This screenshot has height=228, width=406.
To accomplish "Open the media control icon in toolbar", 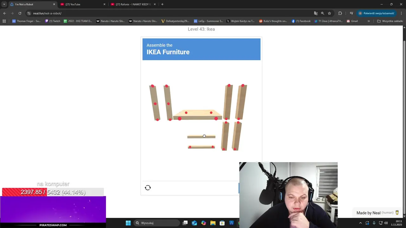I will pos(351,13).
